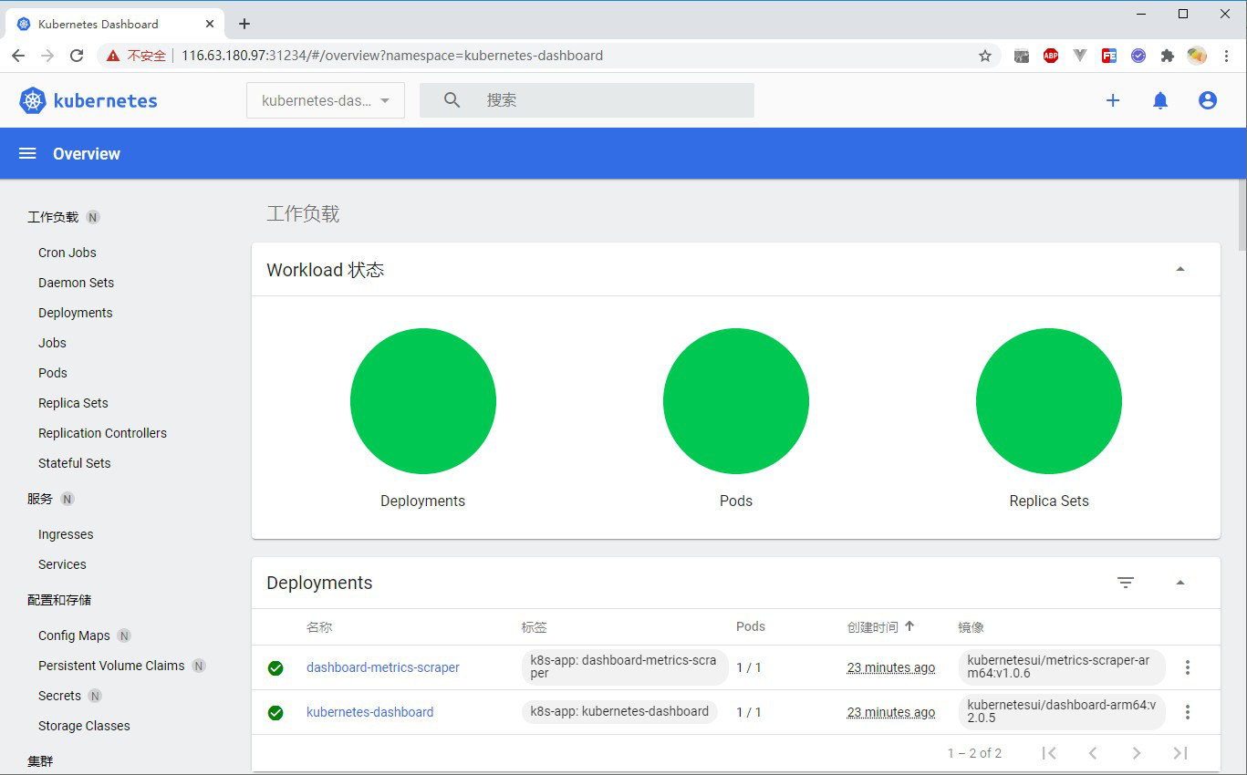1247x775 pixels.
Task: Open the user account icon
Action: pos(1207,100)
